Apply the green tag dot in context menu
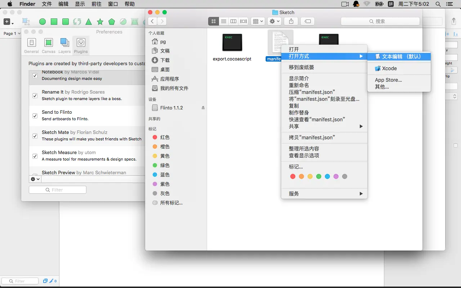Screen dimensions: 461x288 (319, 176)
